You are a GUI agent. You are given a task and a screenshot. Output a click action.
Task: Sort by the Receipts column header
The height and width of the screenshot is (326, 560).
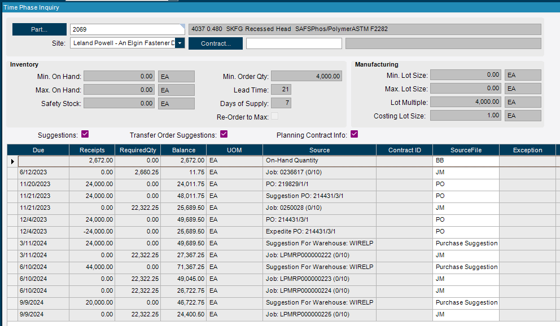pyautogui.click(x=92, y=150)
